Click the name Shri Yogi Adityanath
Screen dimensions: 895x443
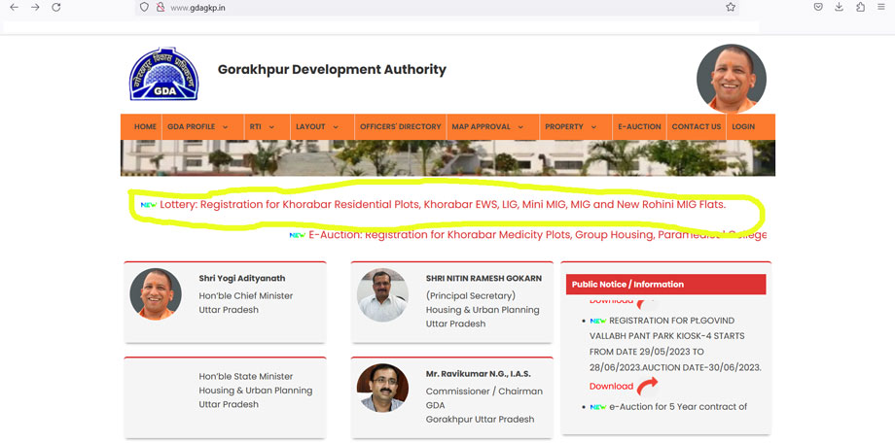point(242,278)
